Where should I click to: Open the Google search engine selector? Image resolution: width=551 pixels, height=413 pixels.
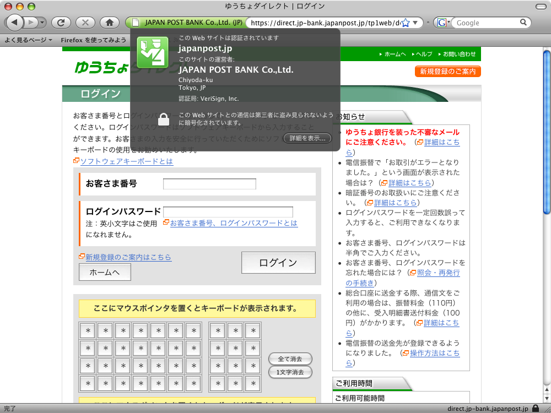(443, 23)
